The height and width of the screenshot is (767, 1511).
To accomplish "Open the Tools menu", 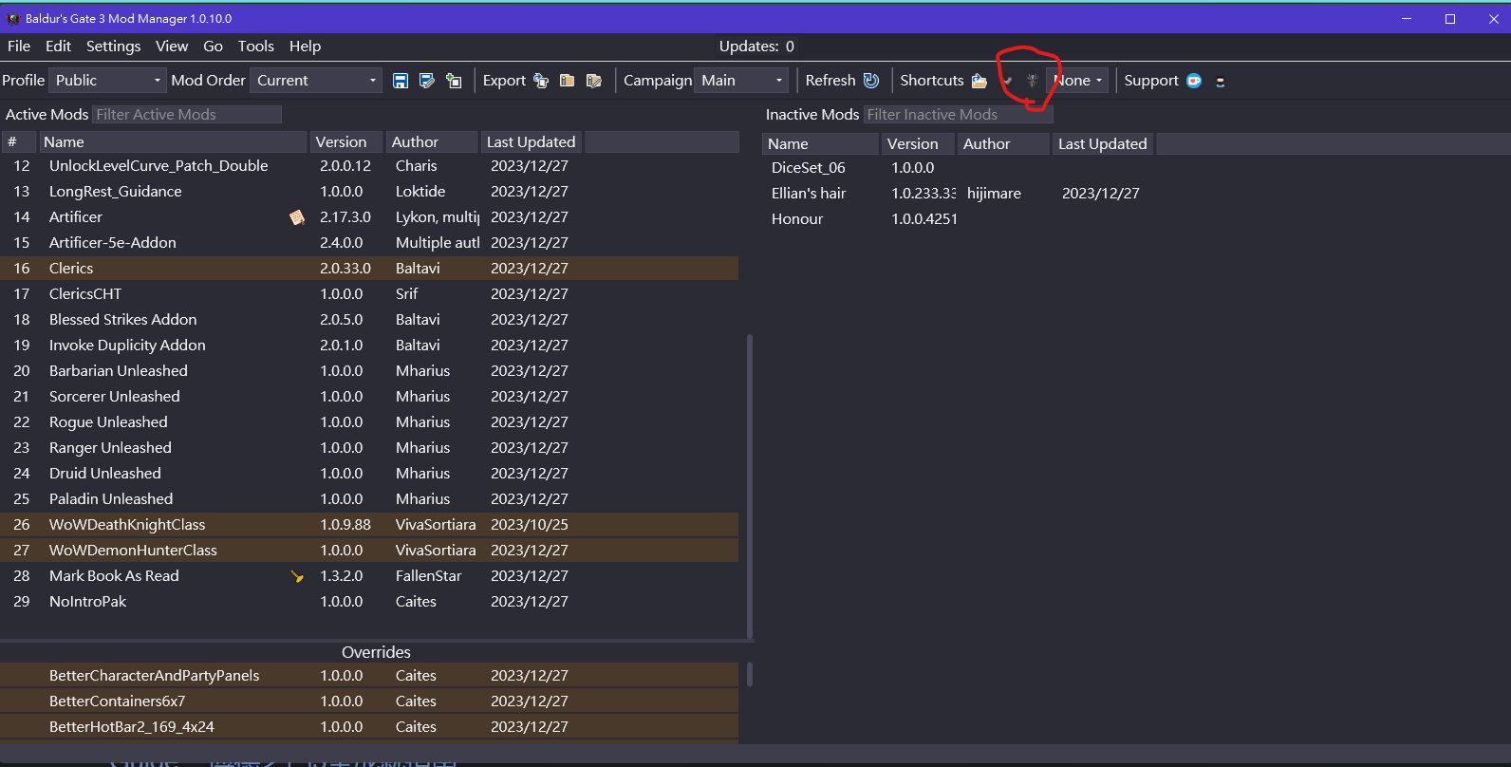I will click(255, 47).
